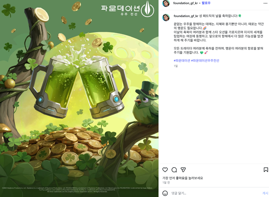The height and width of the screenshot is (197, 269).
Task: Focus the 댓글 달기 comment field
Action: tap(215, 193)
